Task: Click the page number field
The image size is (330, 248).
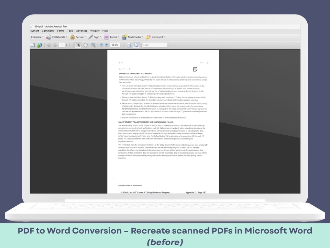Action: [62, 45]
